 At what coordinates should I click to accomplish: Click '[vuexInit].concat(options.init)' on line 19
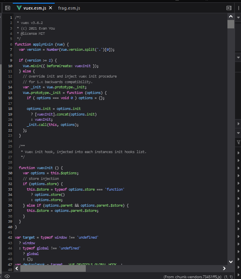66,114
